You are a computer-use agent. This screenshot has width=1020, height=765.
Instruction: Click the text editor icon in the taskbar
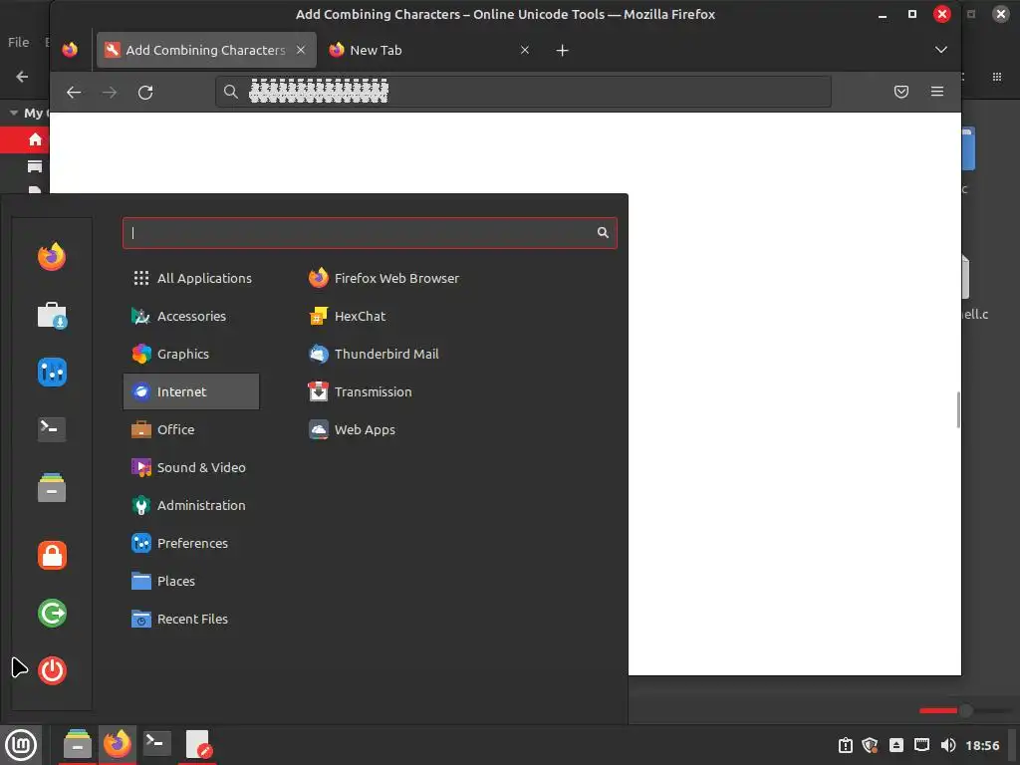tap(197, 744)
